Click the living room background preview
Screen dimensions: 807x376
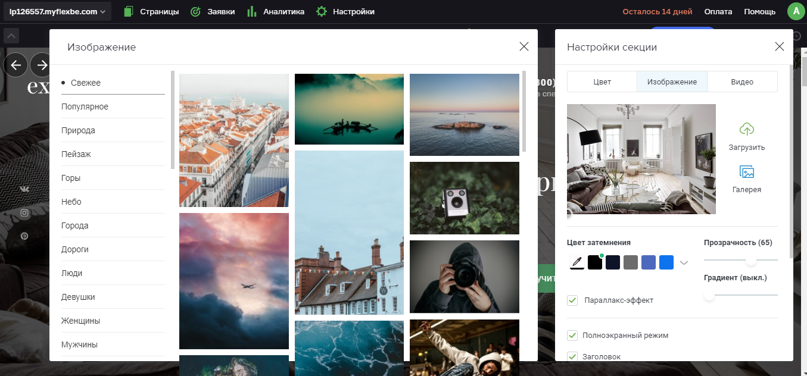641,159
